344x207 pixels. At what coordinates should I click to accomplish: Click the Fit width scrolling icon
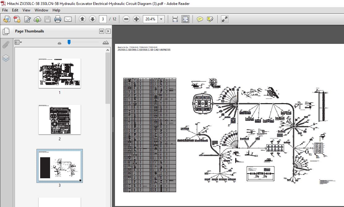[x=175, y=19]
